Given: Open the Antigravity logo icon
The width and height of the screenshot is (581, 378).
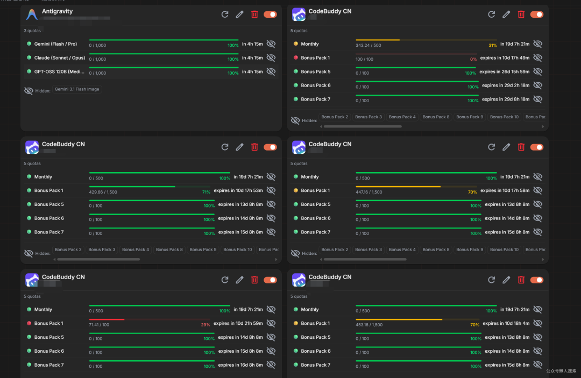Looking at the screenshot, I should (32, 15).
